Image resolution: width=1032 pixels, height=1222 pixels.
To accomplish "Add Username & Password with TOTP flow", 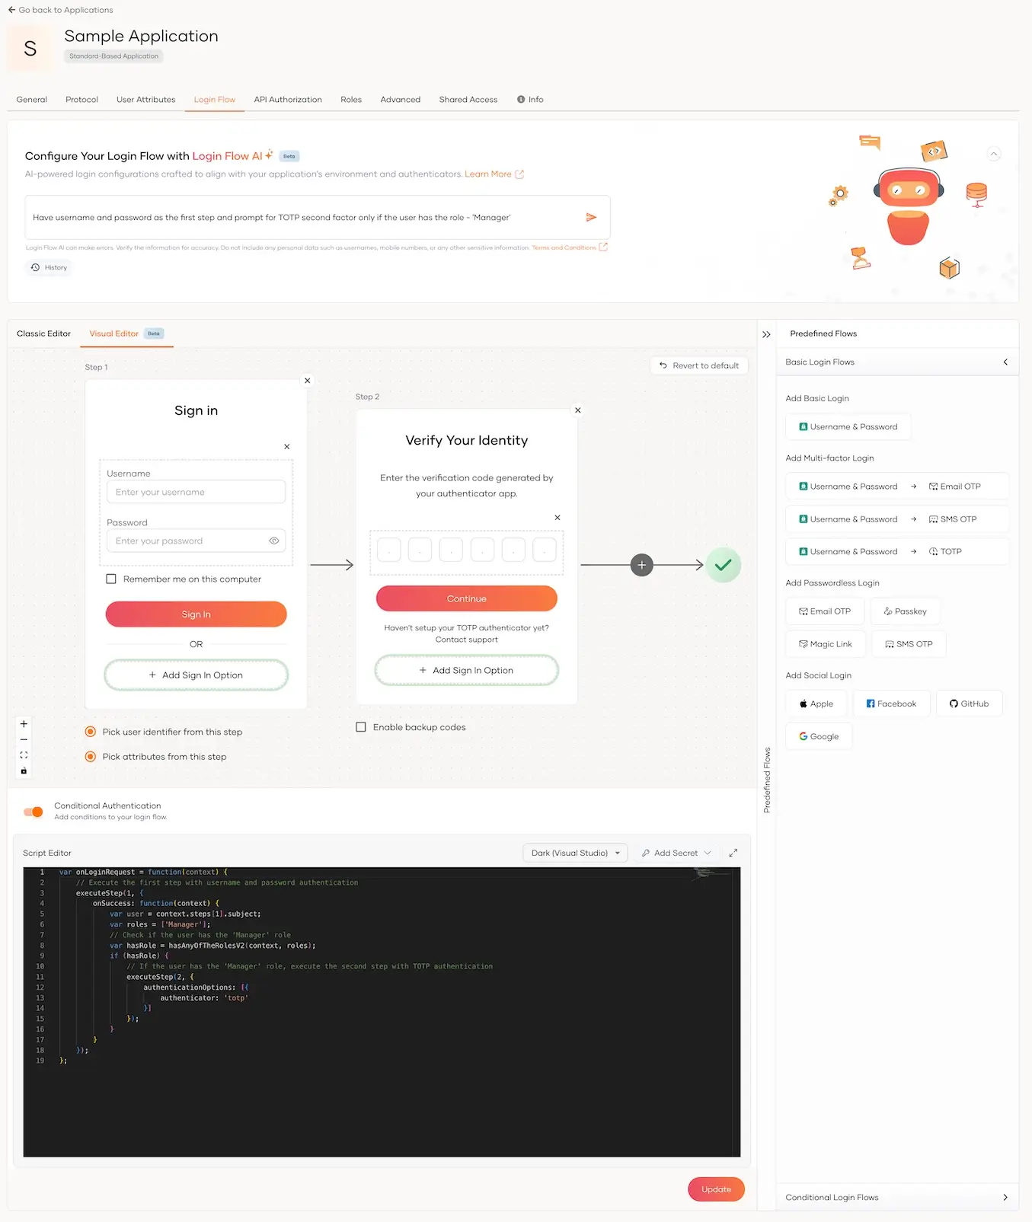I will (897, 551).
